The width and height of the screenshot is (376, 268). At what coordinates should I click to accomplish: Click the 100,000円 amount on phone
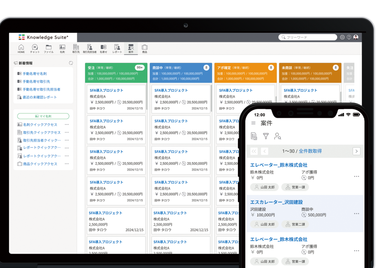coord(266,215)
